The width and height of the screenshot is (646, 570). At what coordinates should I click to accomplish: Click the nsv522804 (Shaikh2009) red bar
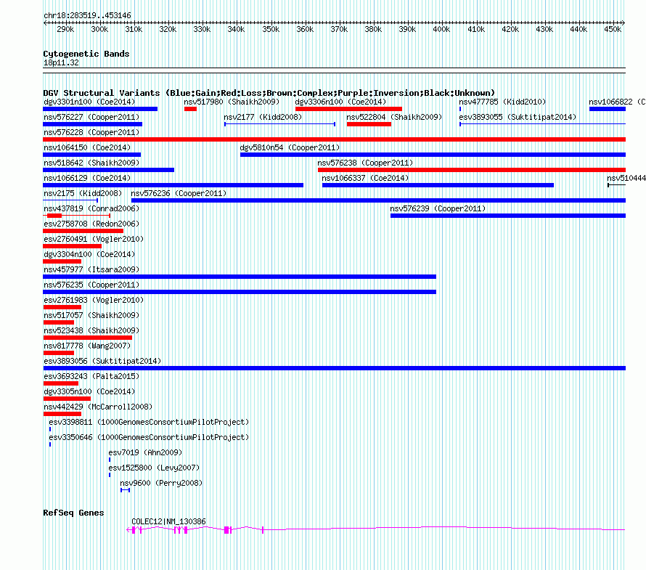[369, 124]
